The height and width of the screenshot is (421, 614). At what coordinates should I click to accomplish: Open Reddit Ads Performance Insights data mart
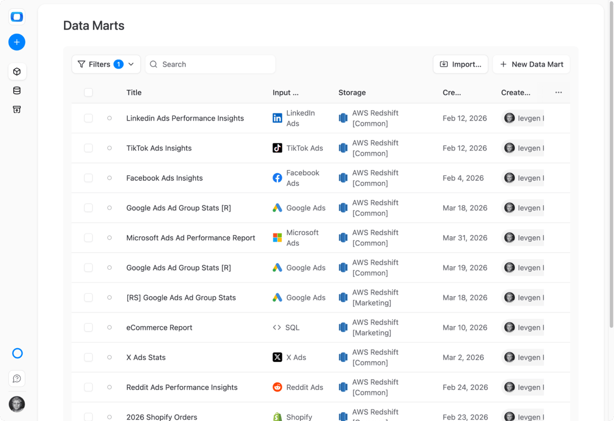[181, 388]
